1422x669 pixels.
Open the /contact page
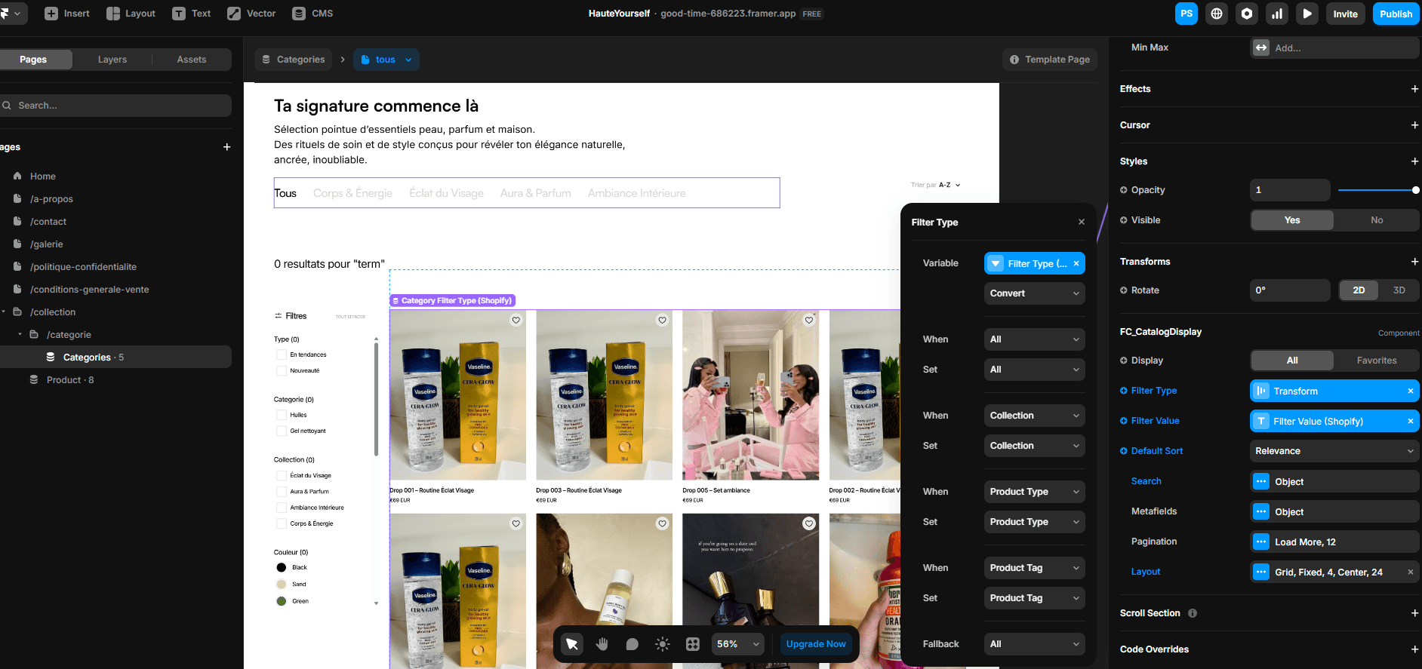(48, 222)
